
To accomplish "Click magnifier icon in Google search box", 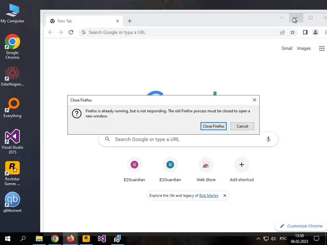I will tap(107, 139).
